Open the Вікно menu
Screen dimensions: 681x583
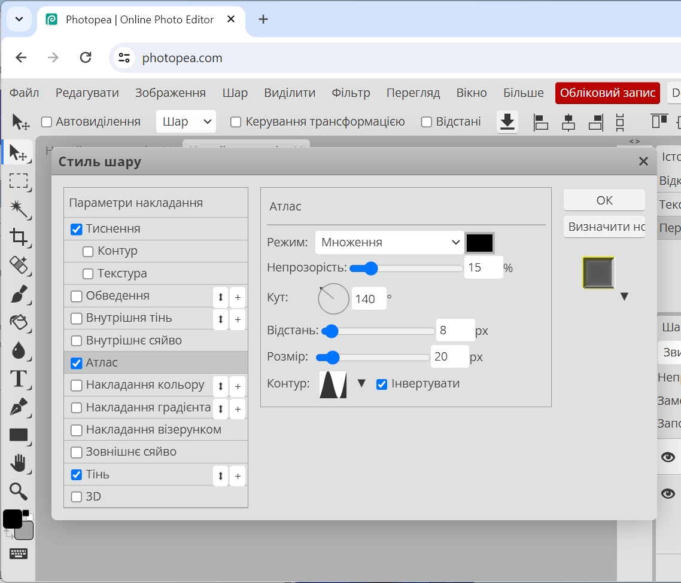(x=472, y=93)
